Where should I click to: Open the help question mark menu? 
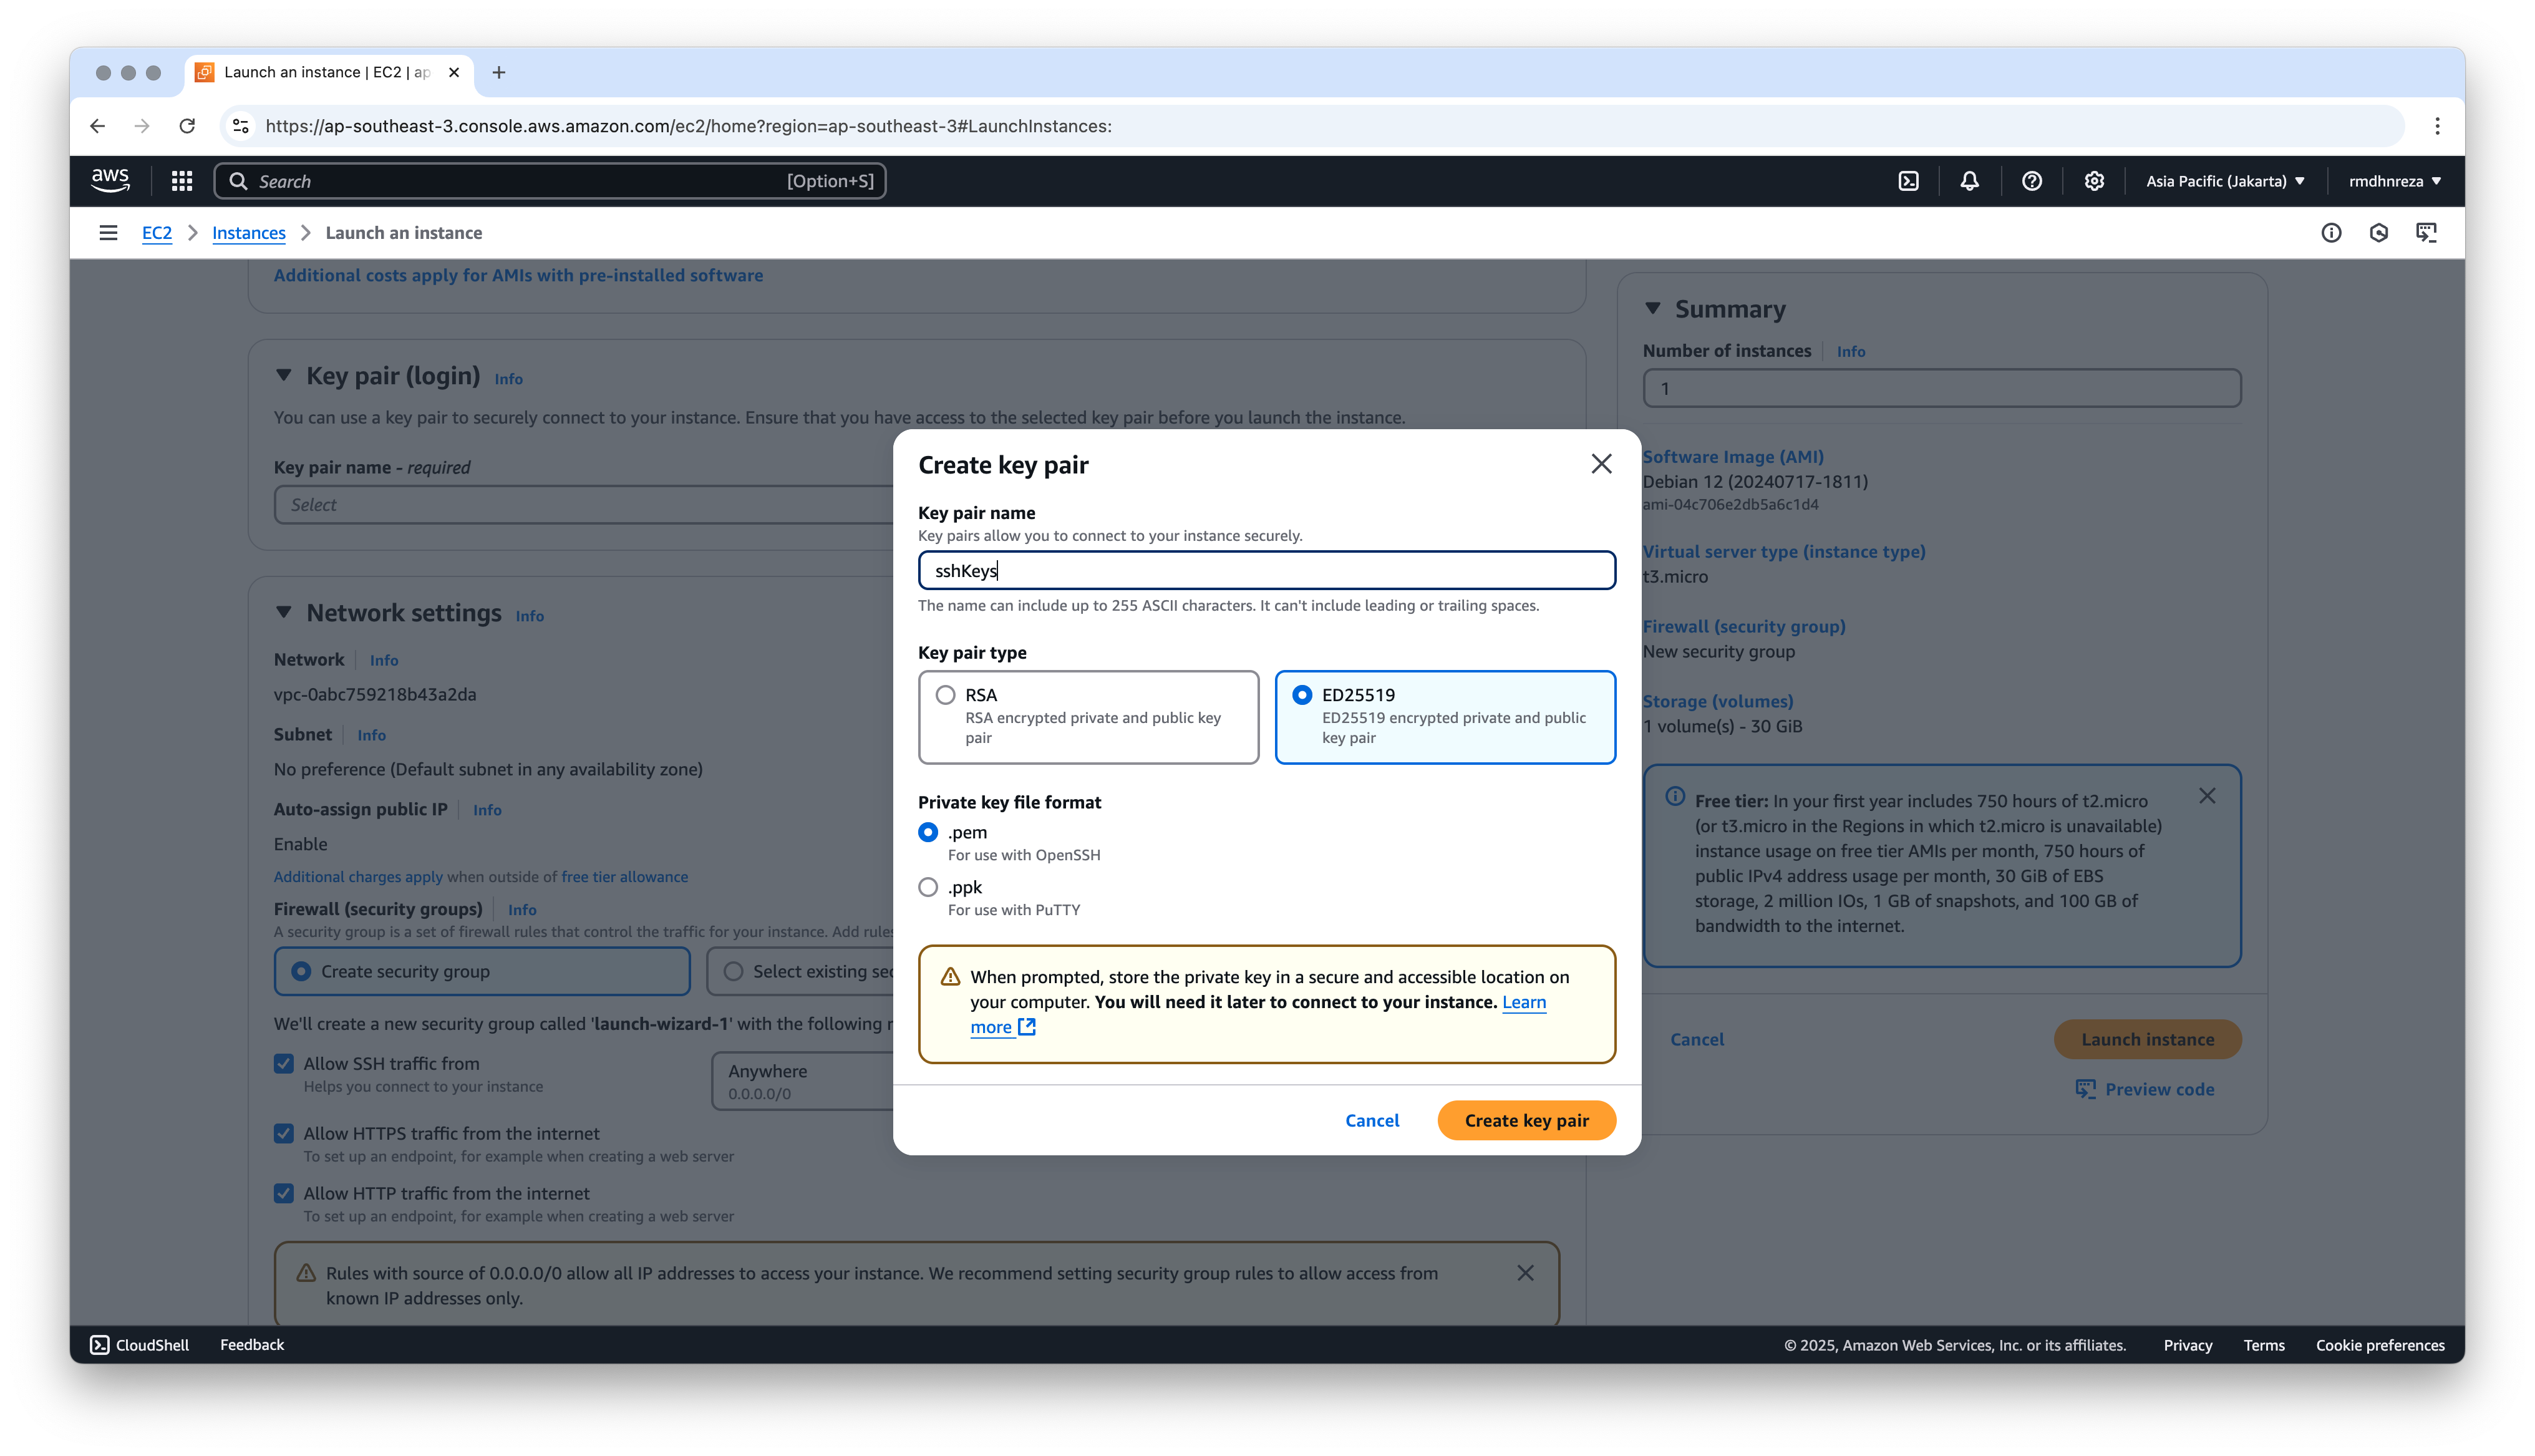[x=2031, y=181]
